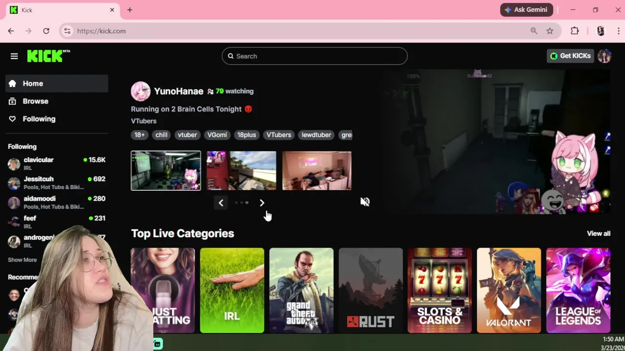Image resolution: width=625 pixels, height=351 pixels.
Task: Click the 18plus tag
Action: pyautogui.click(x=247, y=135)
